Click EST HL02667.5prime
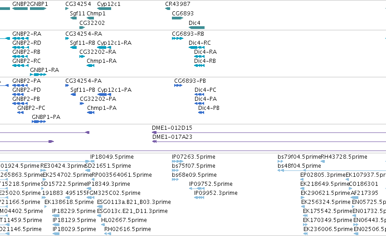This screenshot has width=386, height=236. click(x=124, y=220)
